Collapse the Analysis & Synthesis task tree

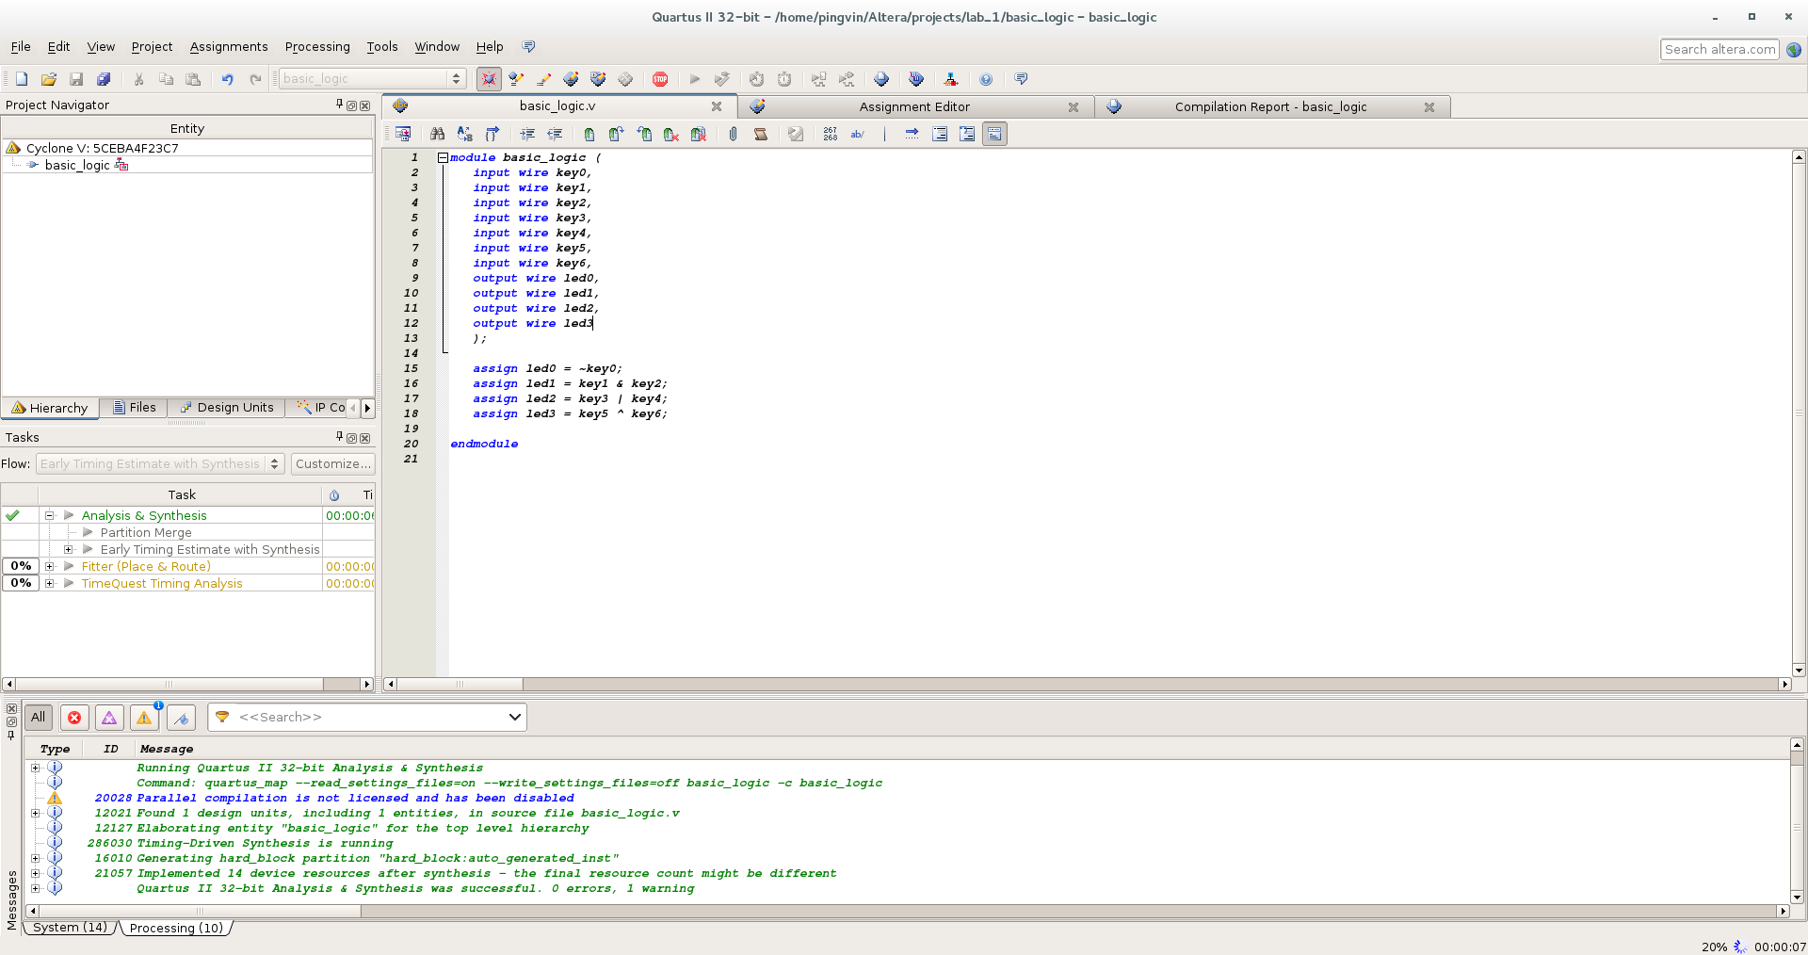click(49, 515)
